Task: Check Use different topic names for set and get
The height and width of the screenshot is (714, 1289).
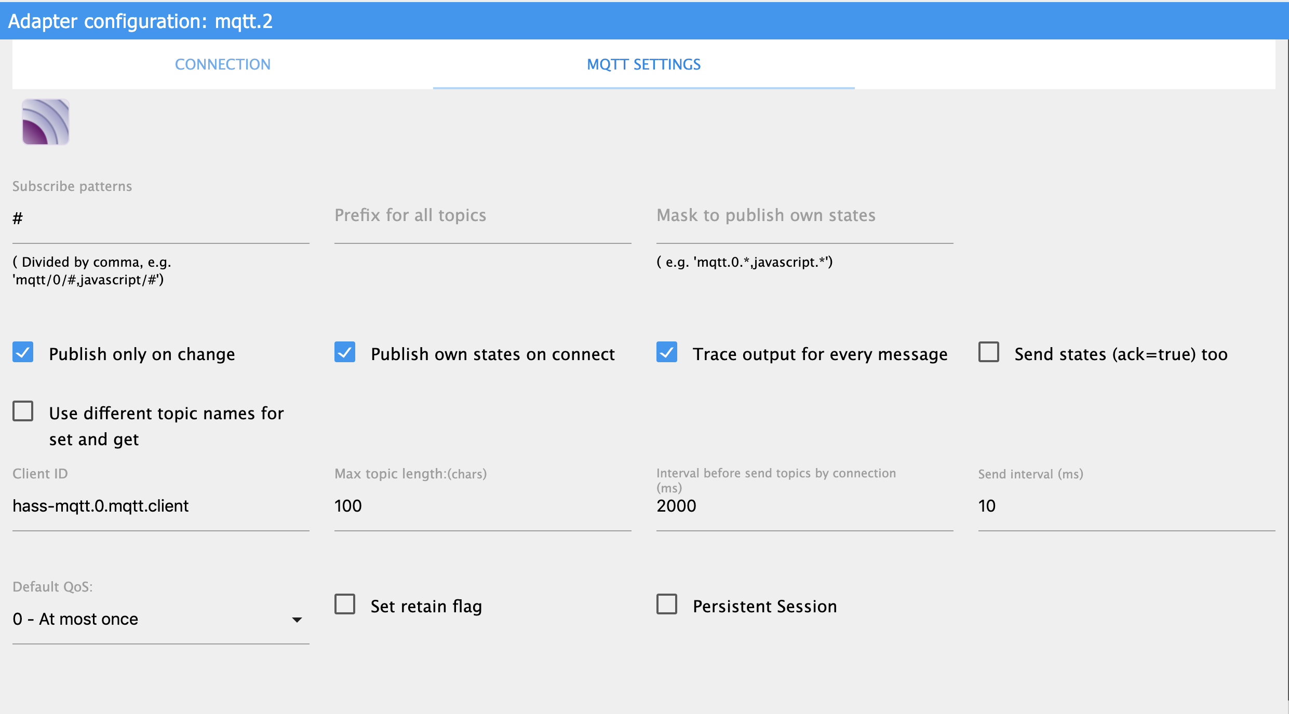Action: point(23,411)
